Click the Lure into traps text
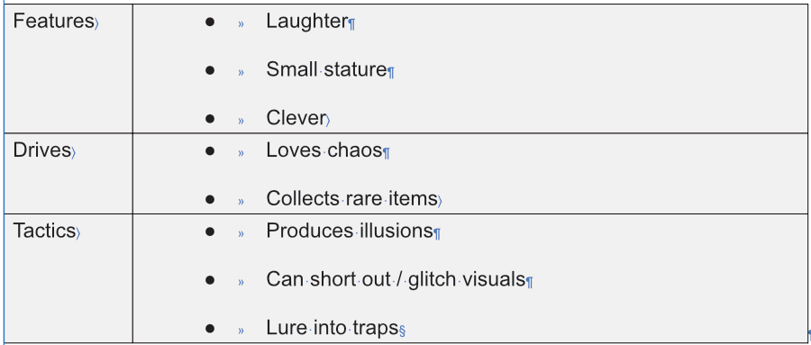811x345 pixels. tap(332, 328)
